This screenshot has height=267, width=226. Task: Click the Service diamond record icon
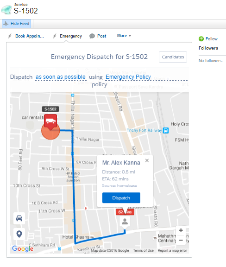click(6, 10)
